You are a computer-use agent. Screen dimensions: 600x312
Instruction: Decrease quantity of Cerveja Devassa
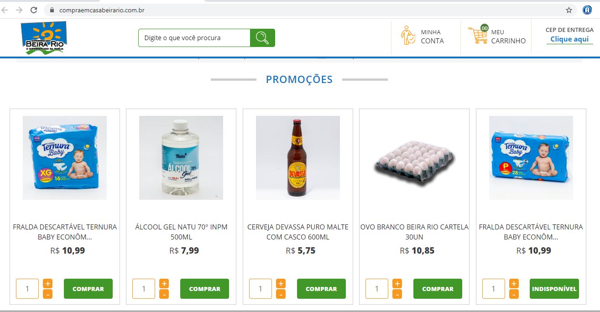(x=281, y=294)
